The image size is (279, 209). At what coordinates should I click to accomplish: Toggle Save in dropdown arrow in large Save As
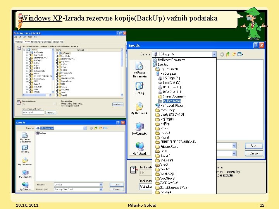(x=214, y=54)
